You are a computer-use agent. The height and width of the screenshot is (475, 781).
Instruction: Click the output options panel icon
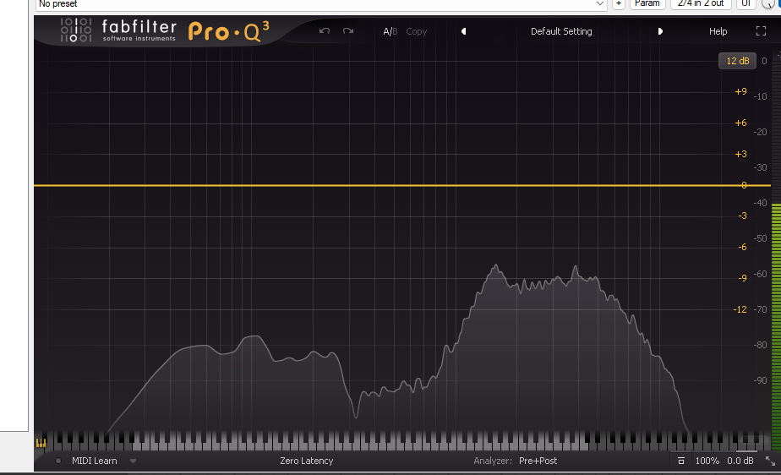[681, 461]
